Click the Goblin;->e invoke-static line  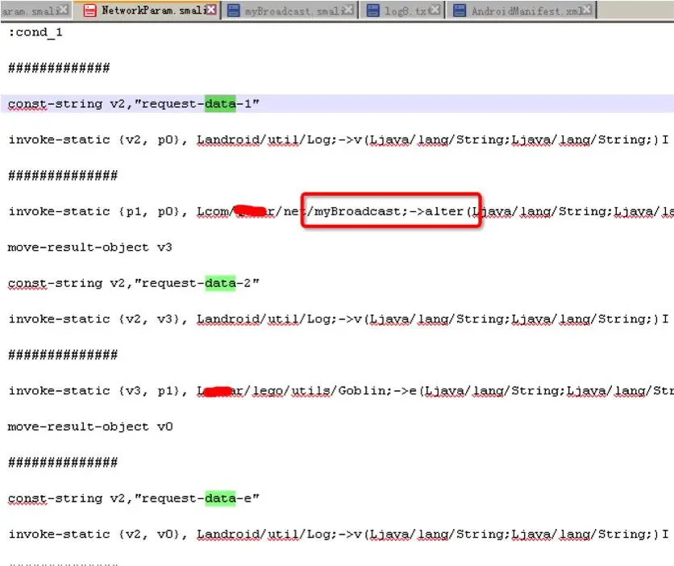tap(341, 391)
